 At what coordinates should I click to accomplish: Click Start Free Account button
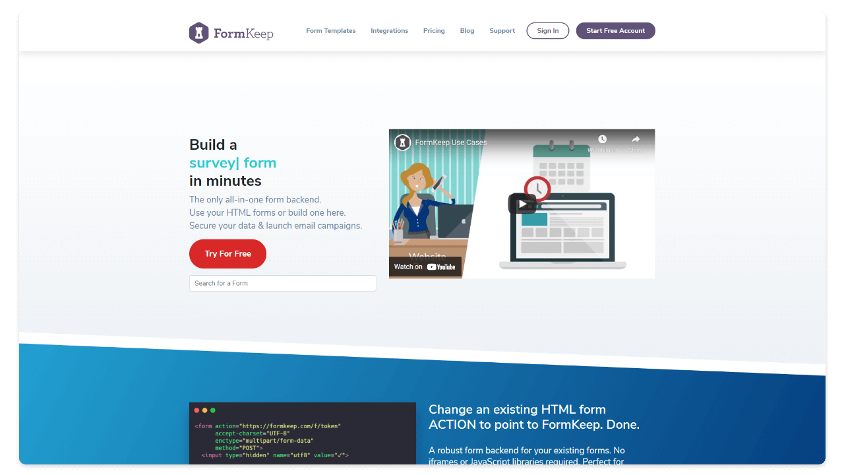[x=616, y=31]
